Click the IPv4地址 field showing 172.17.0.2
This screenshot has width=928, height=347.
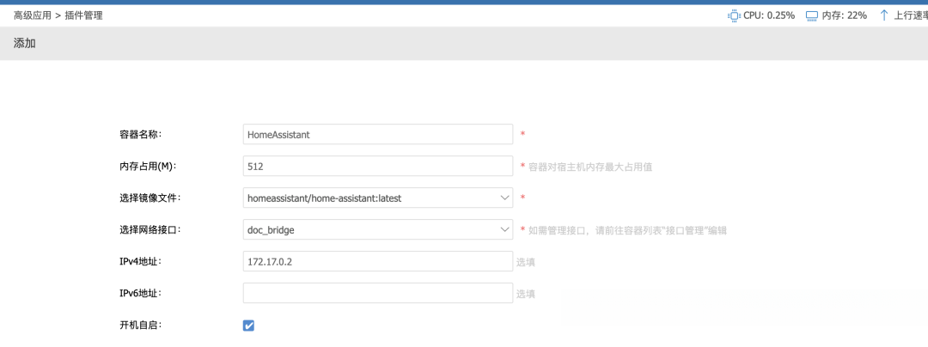click(377, 261)
